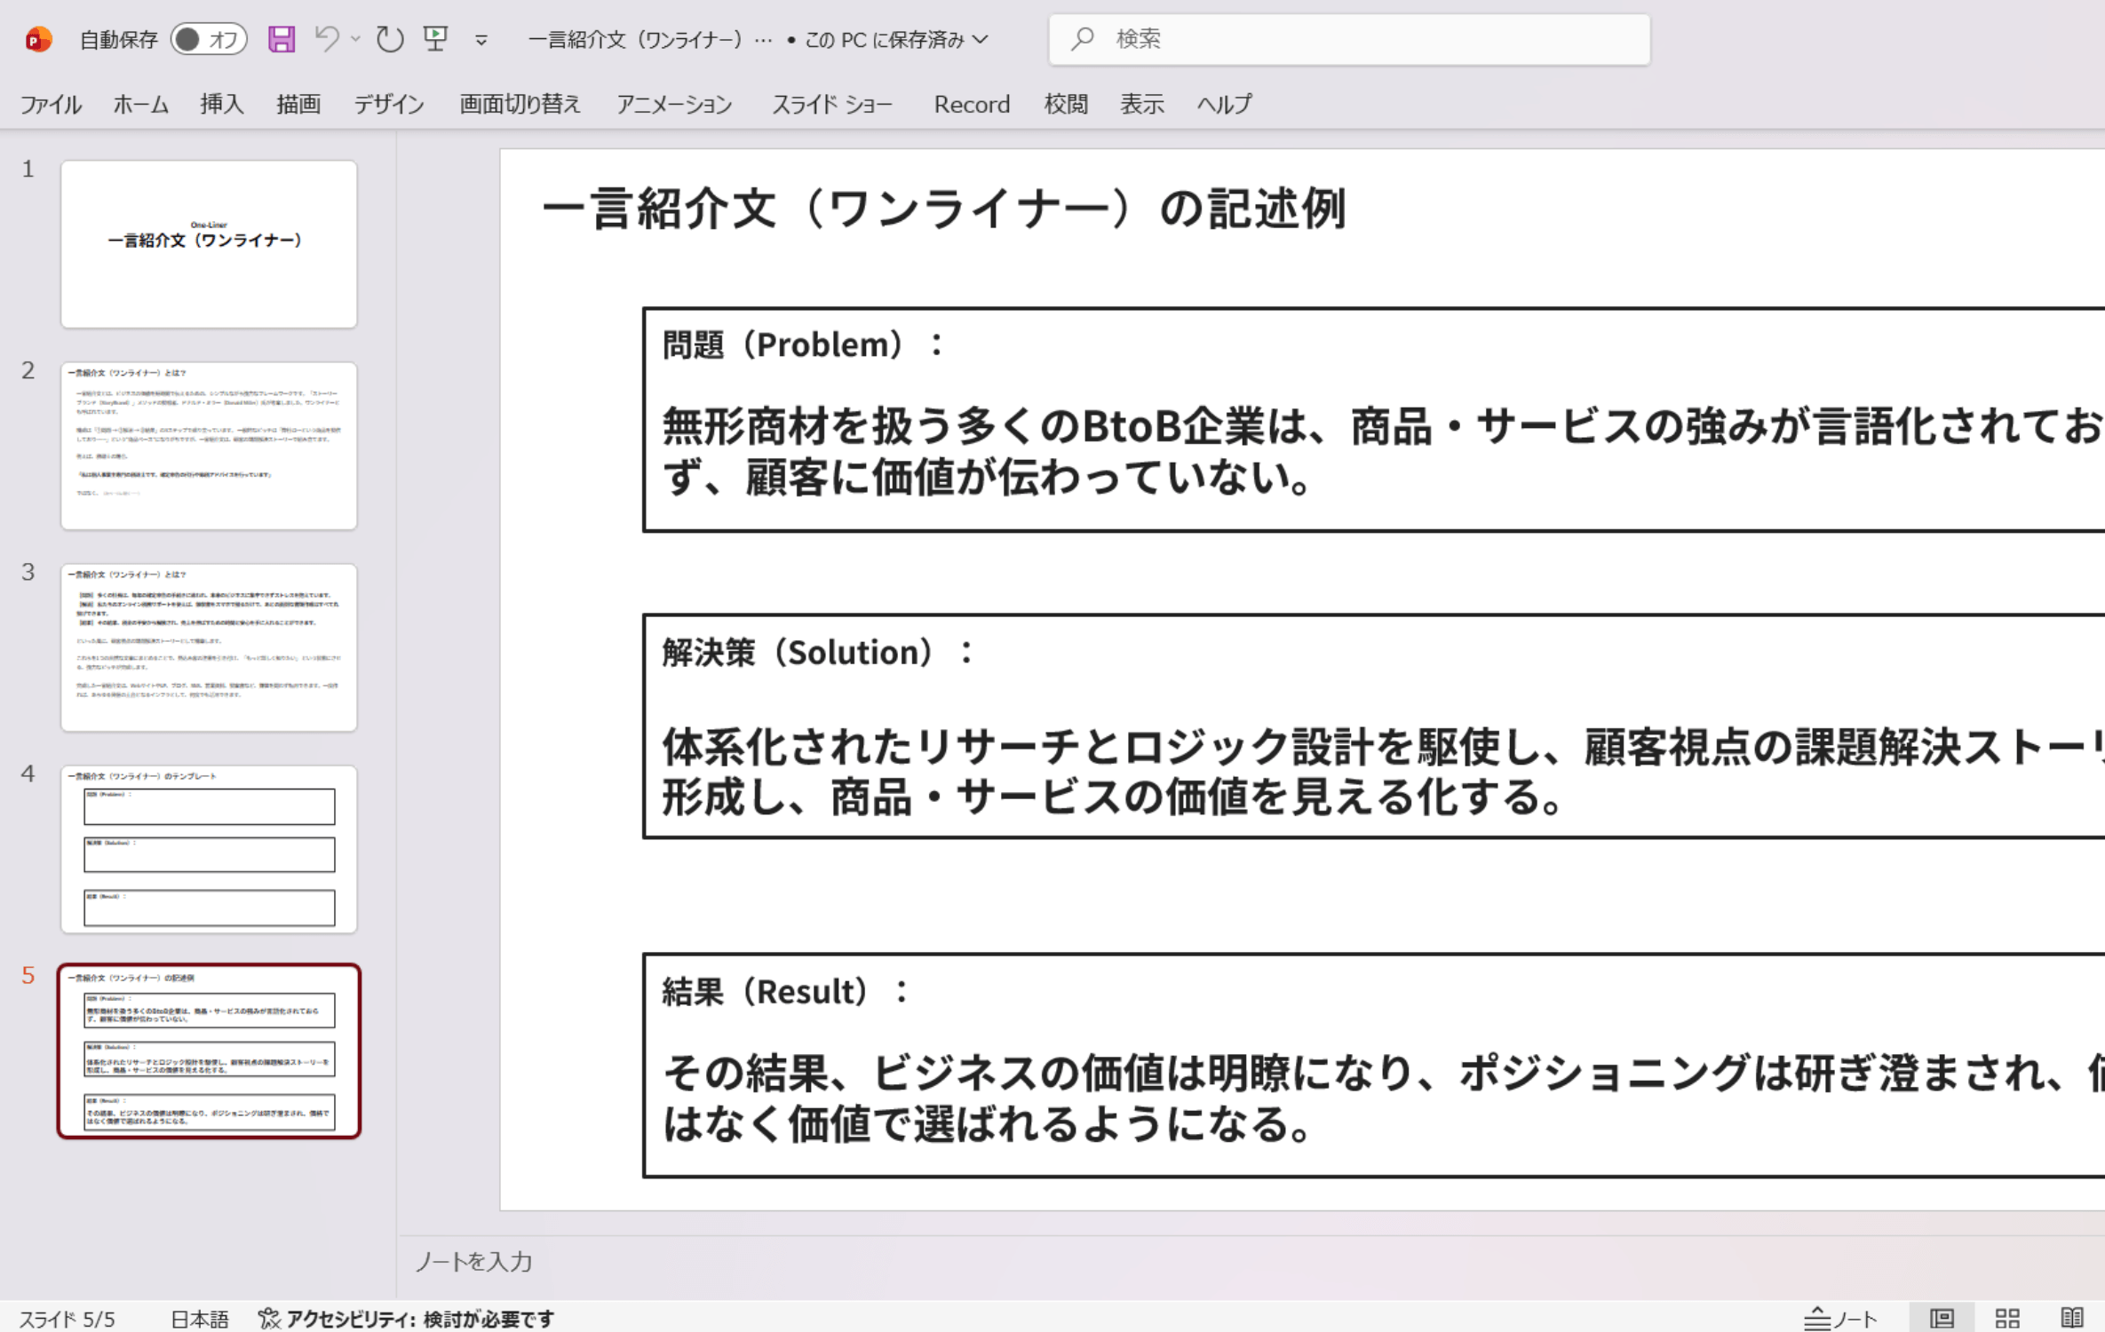This screenshot has height=1332, width=2105.
Task: Switch to the 表示 tab
Action: tap(1142, 105)
